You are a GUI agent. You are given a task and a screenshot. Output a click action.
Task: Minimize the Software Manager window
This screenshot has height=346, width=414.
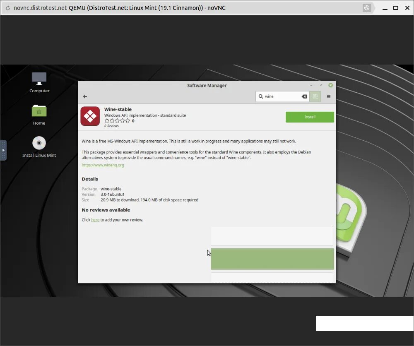(311, 85)
